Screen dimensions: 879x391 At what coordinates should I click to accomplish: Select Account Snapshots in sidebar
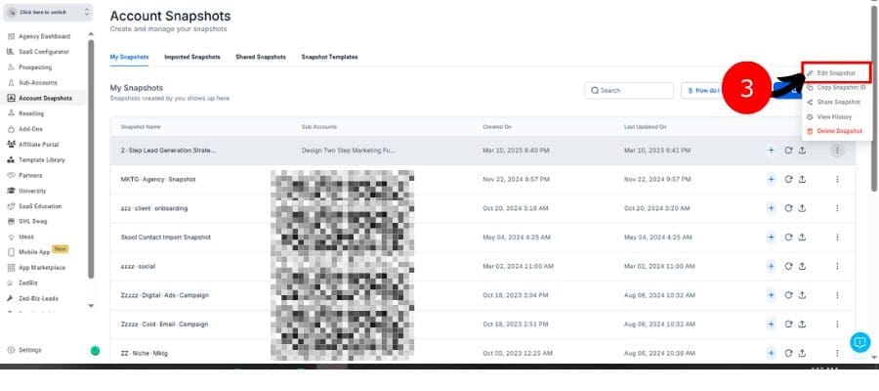point(45,98)
